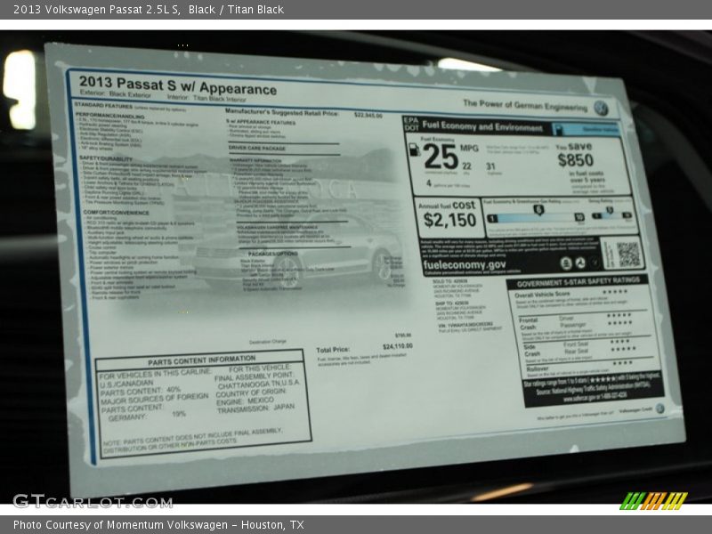Click the Rollover star rating
The image size is (712, 534).
[621, 362]
